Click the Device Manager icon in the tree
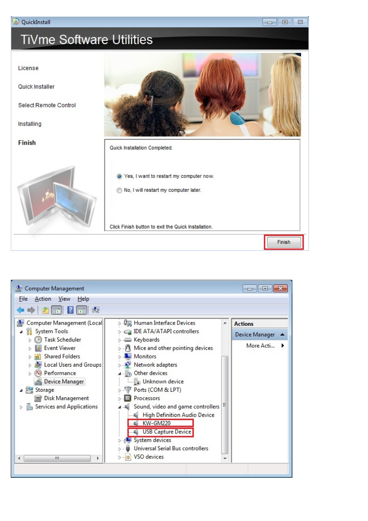Viewport: 368px width, 521px height. (38, 382)
